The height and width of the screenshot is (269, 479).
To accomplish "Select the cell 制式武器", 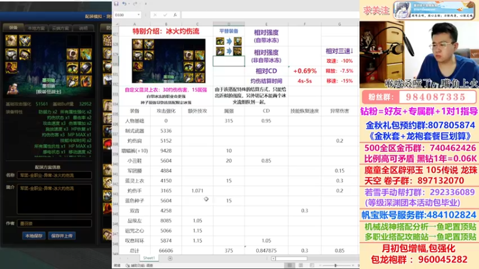I will 134,131.
